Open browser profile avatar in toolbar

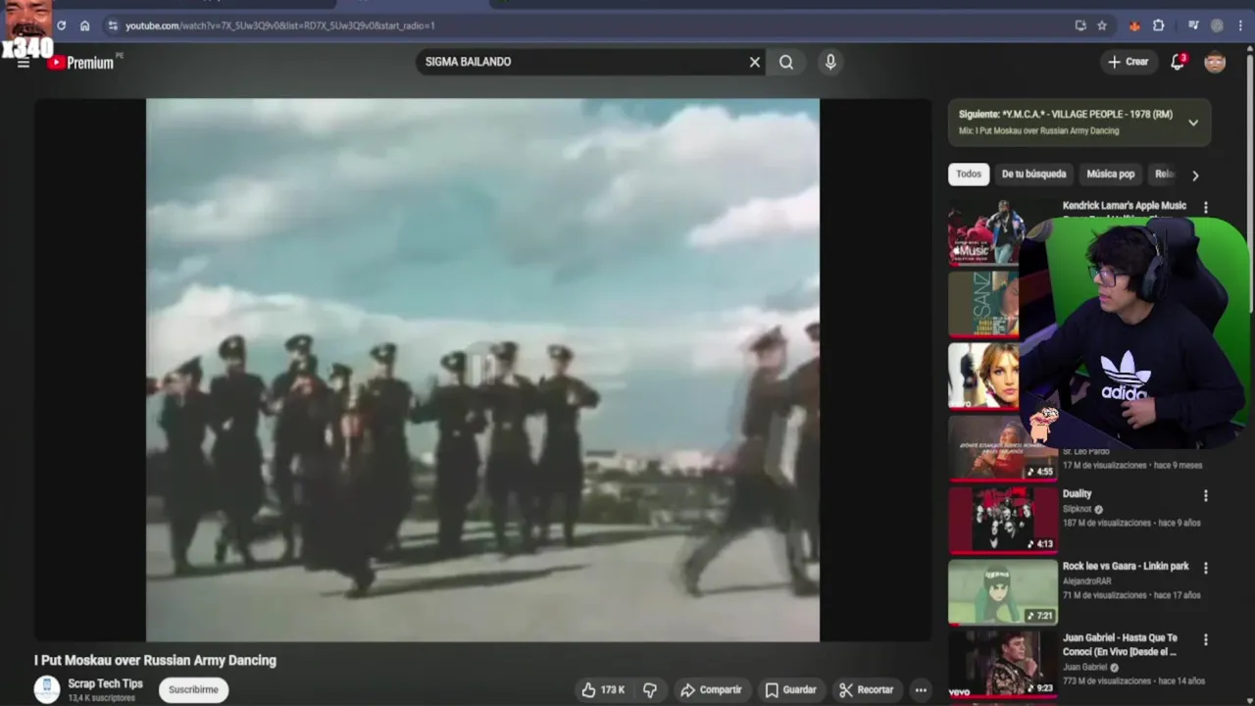coord(1218,25)
